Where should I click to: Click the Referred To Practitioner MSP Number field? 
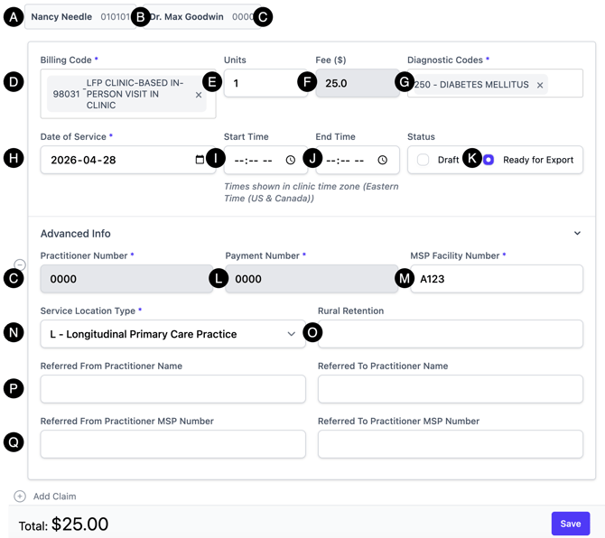450,444
